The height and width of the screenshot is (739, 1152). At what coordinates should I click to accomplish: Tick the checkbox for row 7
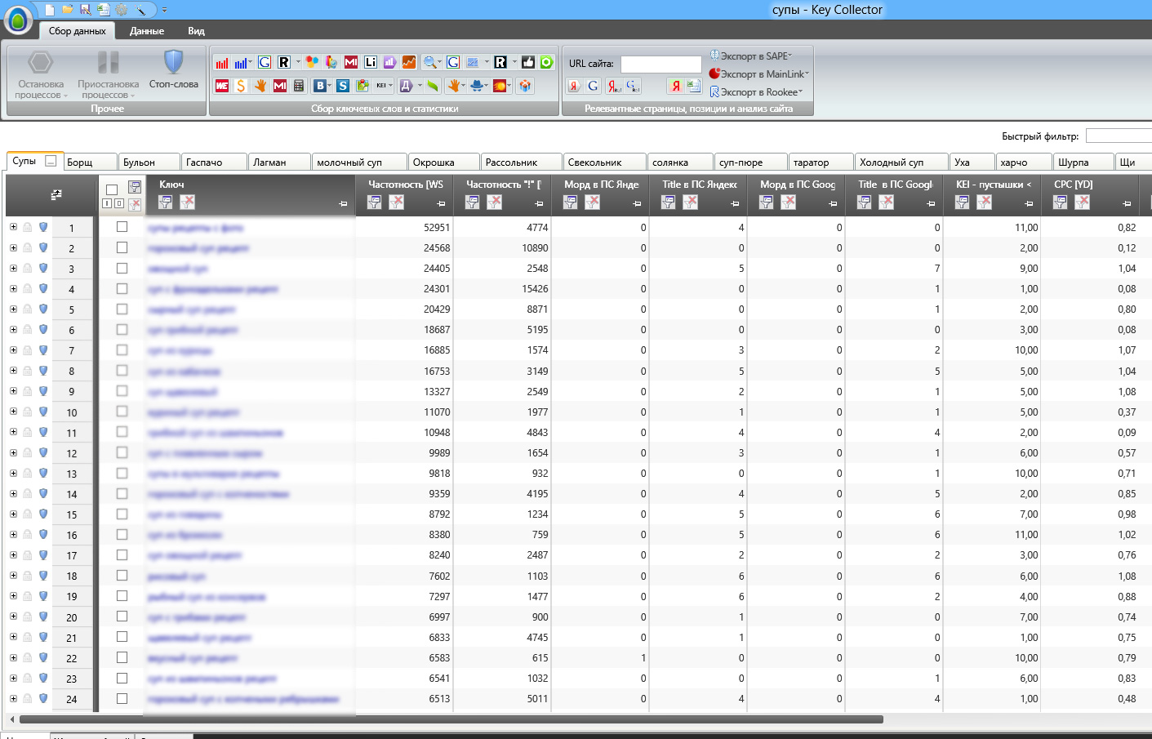pos(122,349)
